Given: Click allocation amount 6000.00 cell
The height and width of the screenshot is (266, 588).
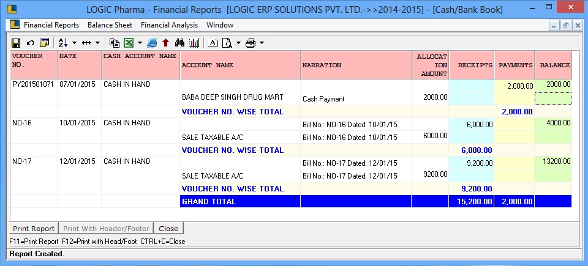Looking at the screenshot, I should coord(430,137).
